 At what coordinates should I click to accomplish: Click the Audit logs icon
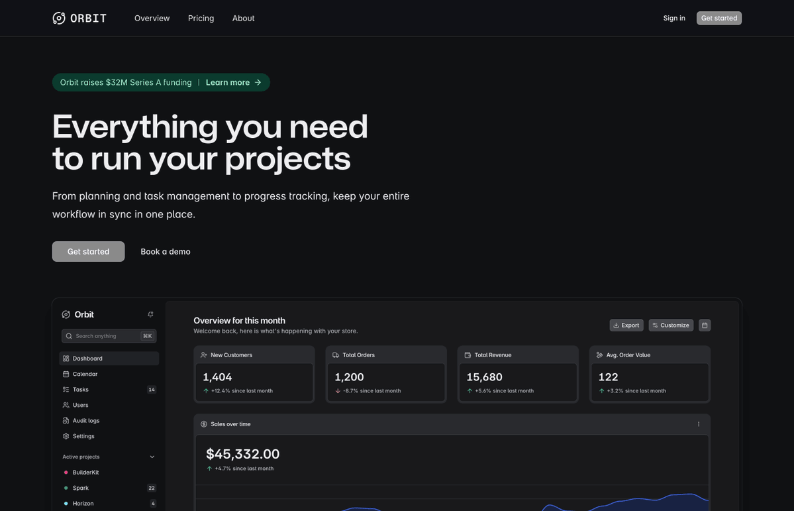tap(66, 421)
